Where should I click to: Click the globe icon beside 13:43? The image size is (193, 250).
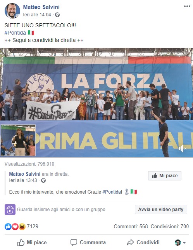pyautogui.click(x=43, y=180)
